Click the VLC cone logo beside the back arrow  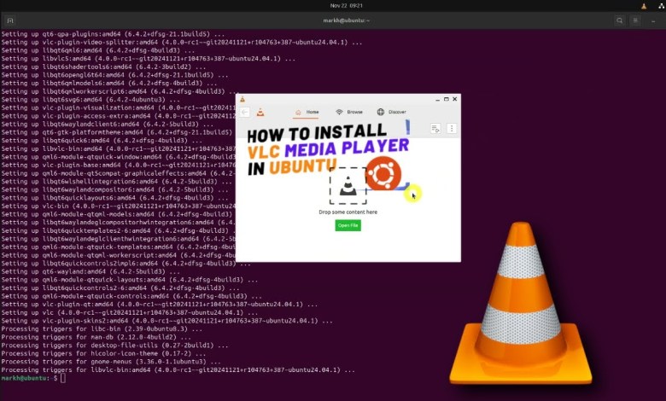(x=260, y=113)
